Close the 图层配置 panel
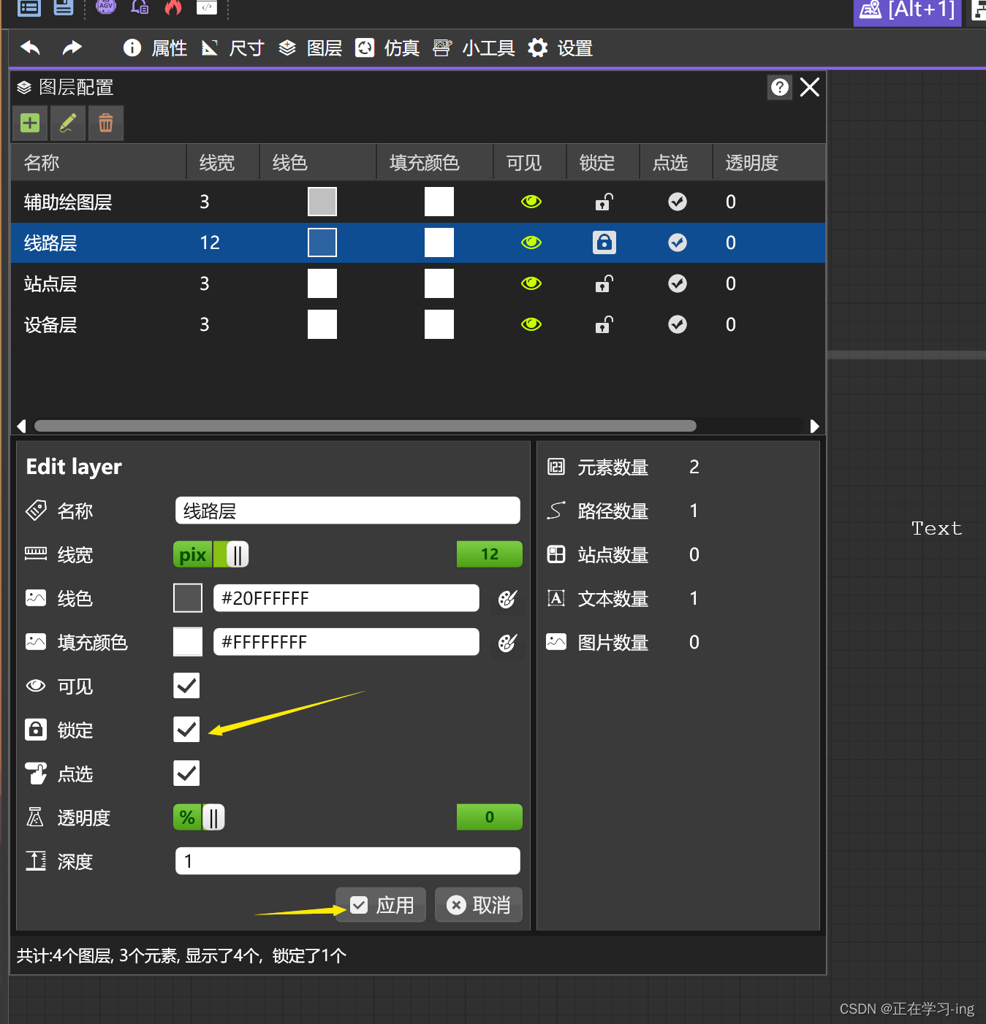Viewport: 986px width, 1024px height. click(x=809, y=88)
